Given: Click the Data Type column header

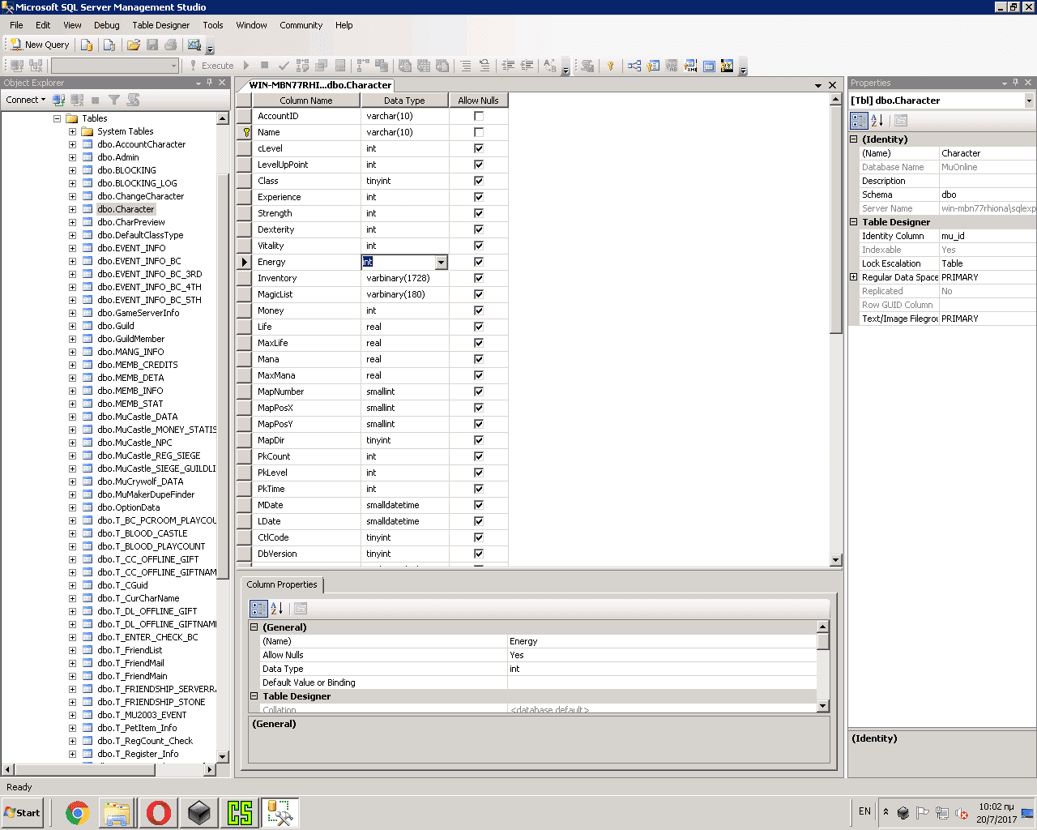Looking at the screenshot, I should point(404,101).
